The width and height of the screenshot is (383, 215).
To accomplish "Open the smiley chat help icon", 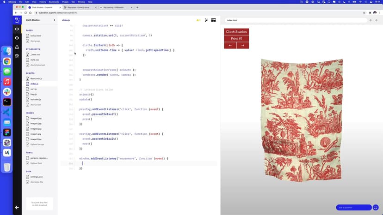I will pos(376,208).
